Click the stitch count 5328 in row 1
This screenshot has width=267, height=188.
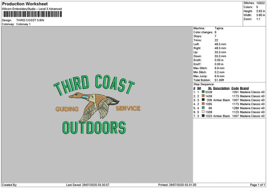tap(209, 92)
